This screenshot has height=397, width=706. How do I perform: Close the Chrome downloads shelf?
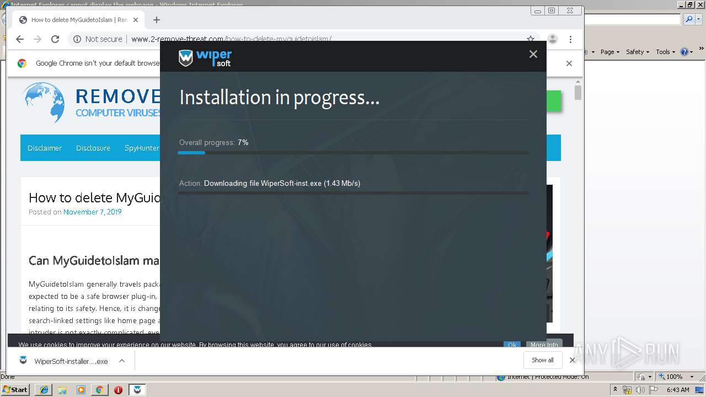coord(572,360)
